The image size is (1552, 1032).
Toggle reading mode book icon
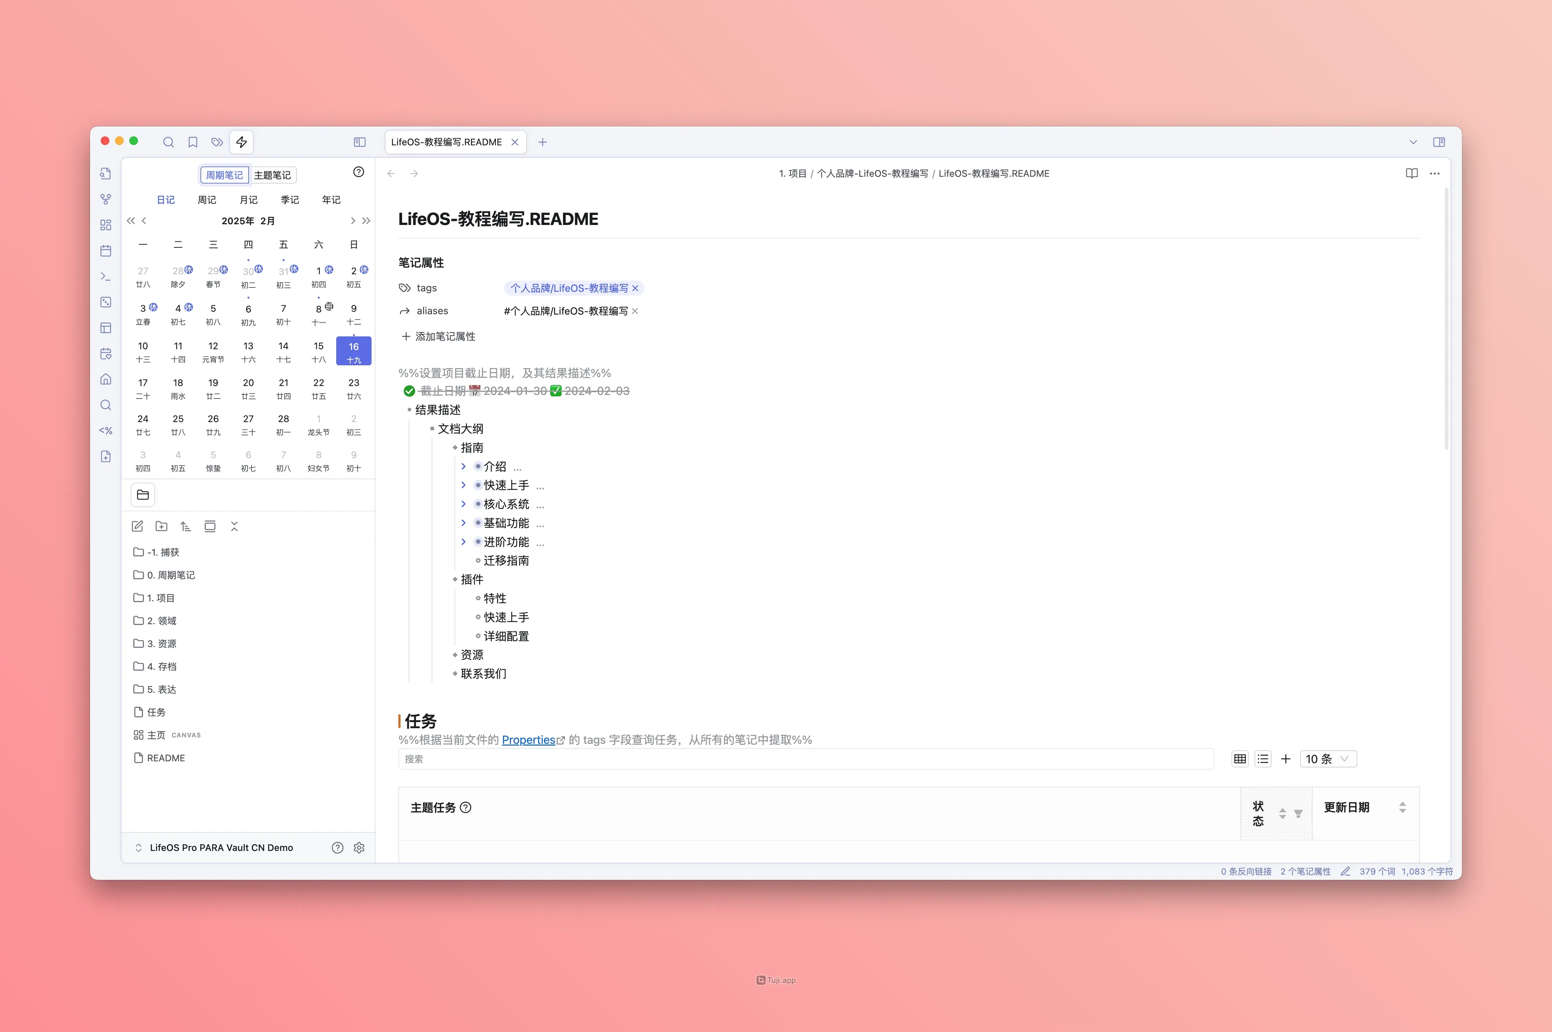1411,174
